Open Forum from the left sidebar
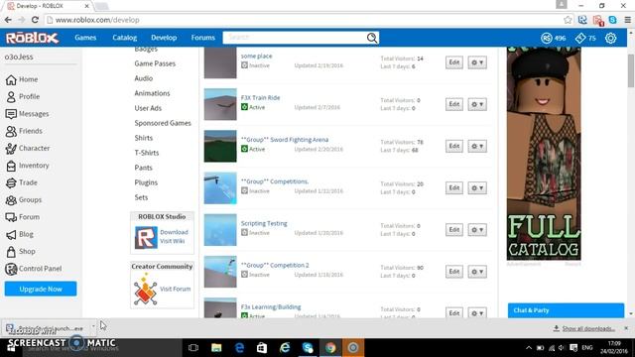The image size is (635, 357). click(x=22, y=217)
